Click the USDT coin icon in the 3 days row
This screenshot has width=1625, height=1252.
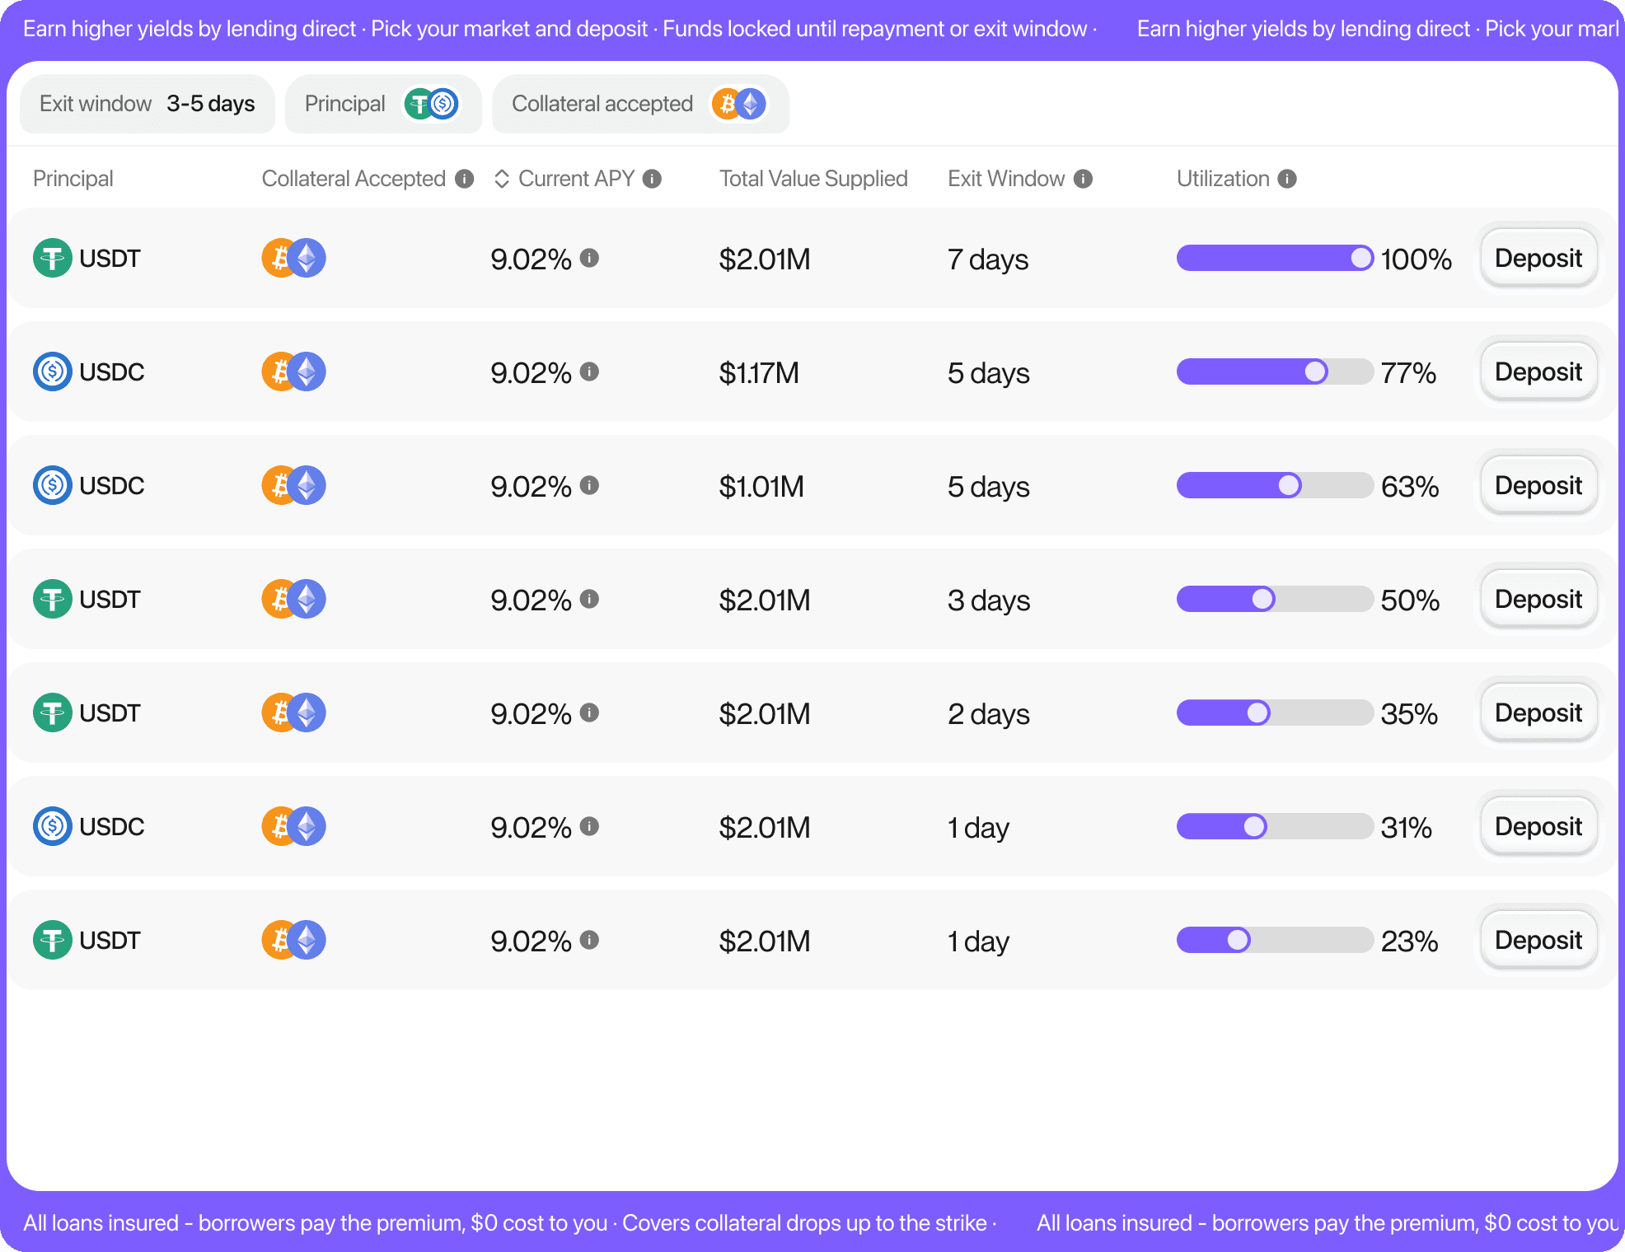[53, 599]
